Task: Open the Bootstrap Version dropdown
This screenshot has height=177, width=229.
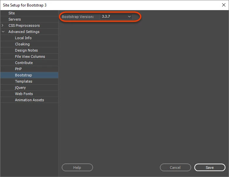Action: (x=116, y=17)
